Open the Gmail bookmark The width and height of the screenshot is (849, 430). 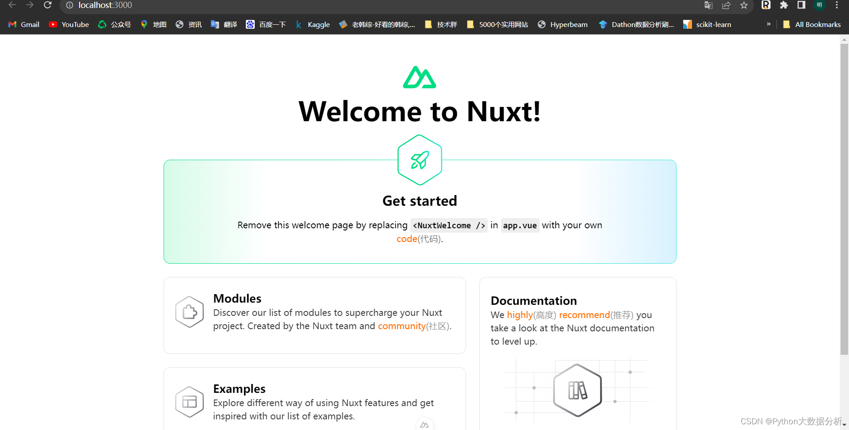point(24,24)
